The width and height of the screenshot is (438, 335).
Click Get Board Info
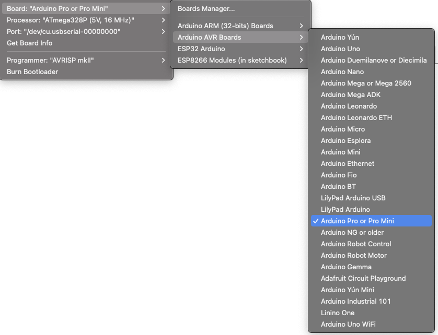[x=86, y=43]
